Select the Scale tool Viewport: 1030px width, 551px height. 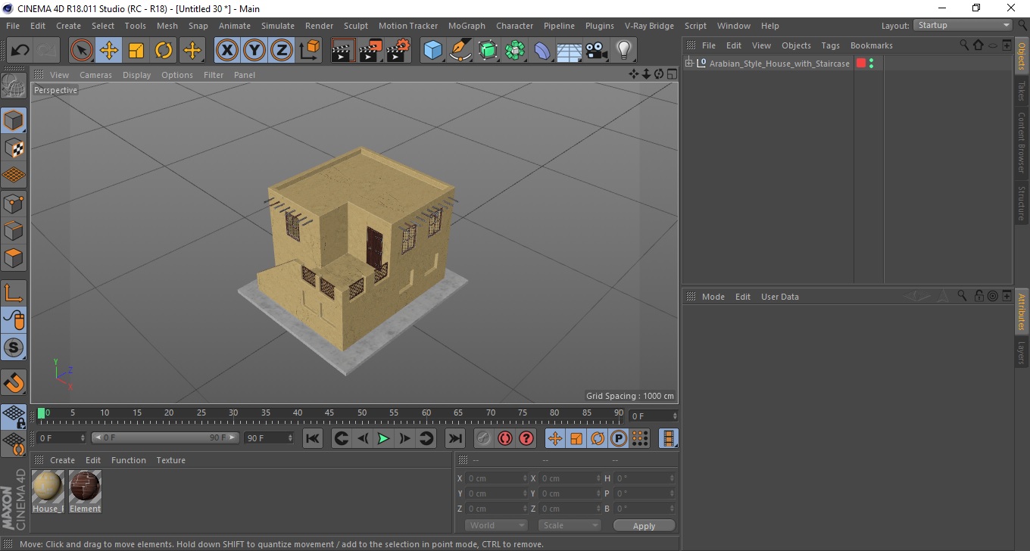point(136,51)
